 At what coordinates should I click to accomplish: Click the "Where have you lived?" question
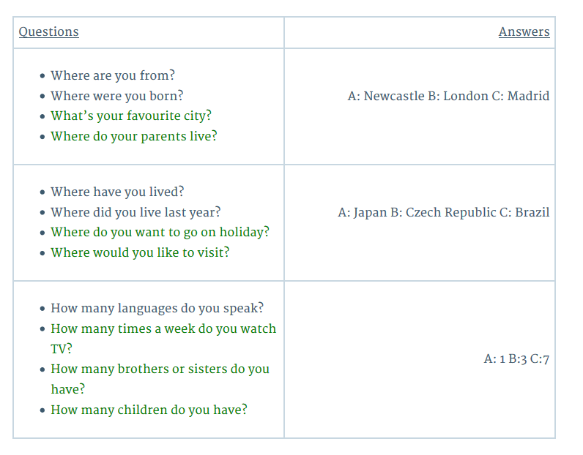[117, 192]
